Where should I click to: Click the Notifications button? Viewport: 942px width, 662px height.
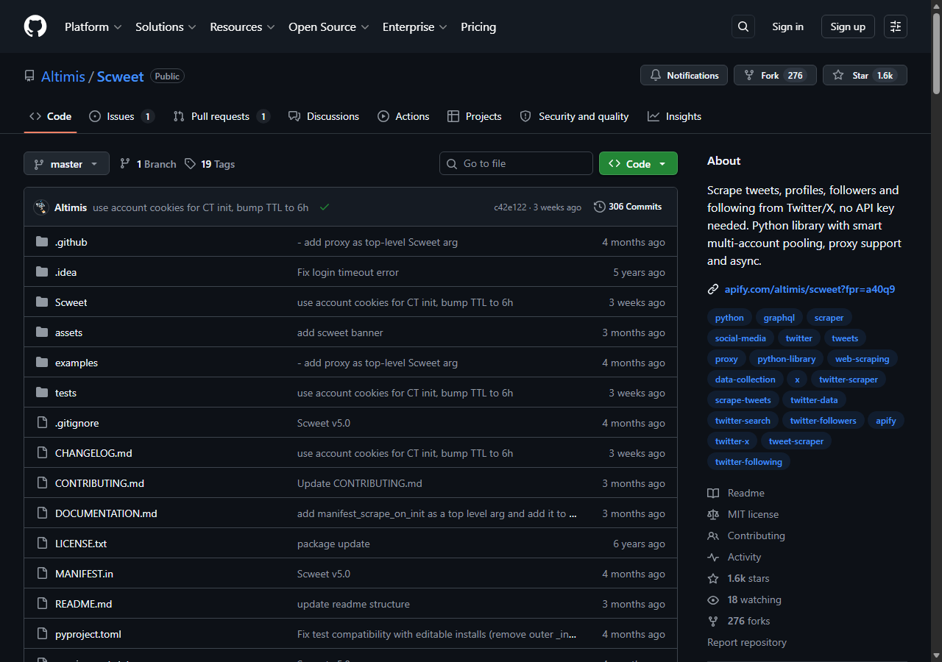pyautogui.click(x=684, y=75)
